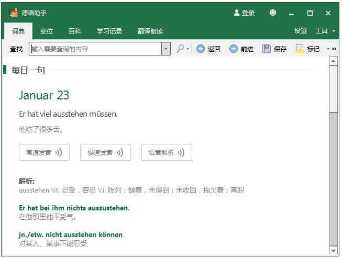Go back with the 返回 arrow icon
This screenshot has height=258, width=342.
click(x=201, y=49)
